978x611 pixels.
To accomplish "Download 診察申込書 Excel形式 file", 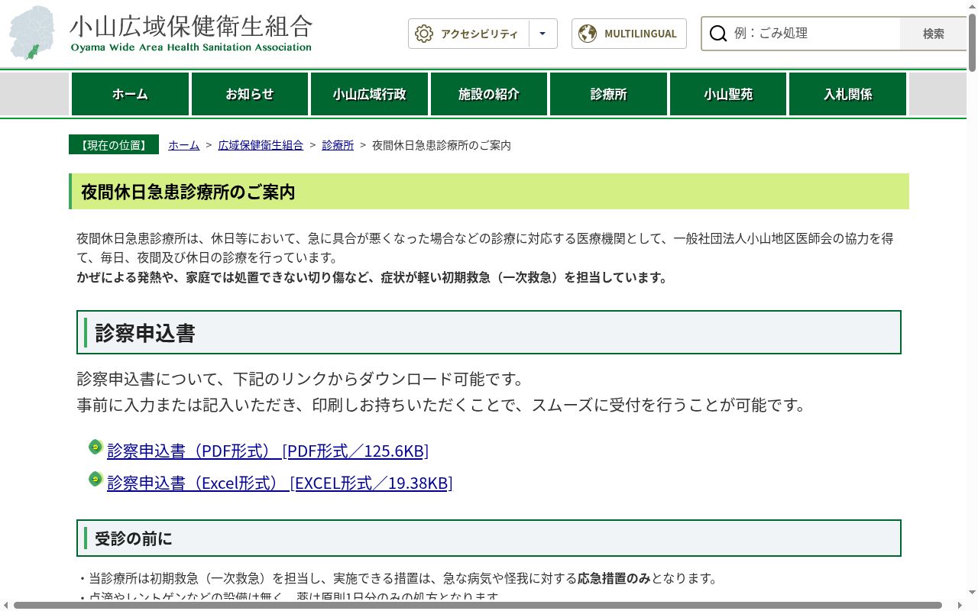I will 280,483.
